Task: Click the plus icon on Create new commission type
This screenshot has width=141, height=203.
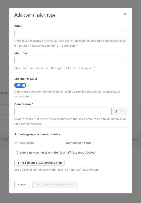Action: [38, 184]
